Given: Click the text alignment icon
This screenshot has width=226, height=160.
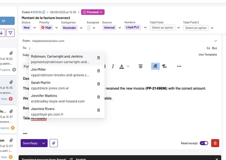Looking at the screenshot, I should (x=141, y=66).
